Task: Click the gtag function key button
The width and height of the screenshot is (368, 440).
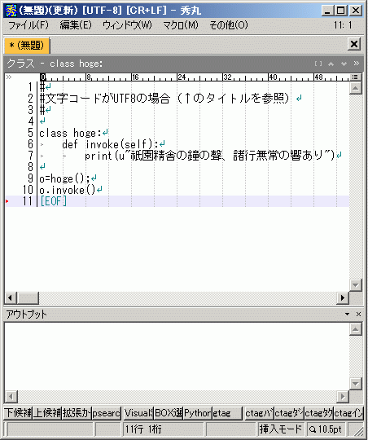Action: click(x=227, y=413)
